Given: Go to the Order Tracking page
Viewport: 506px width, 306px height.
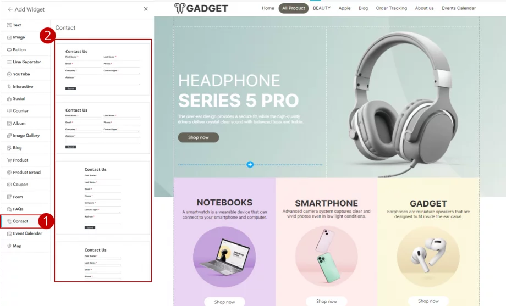Looking at the screenshot, I should (391, 8).
